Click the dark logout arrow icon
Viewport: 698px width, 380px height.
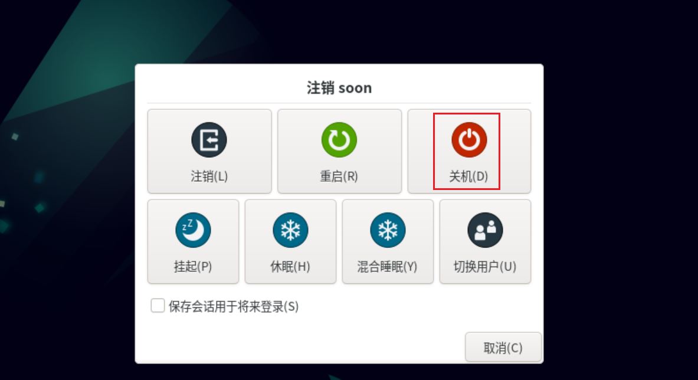coord(209,140)
